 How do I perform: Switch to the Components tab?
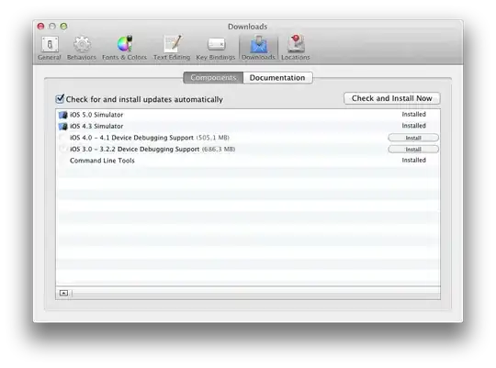click(x=213, y=77)
